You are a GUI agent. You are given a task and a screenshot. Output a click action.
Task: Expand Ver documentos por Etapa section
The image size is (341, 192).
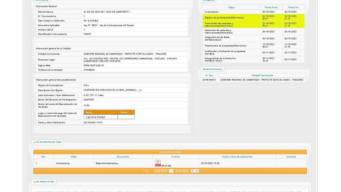[x=48, y=142]
